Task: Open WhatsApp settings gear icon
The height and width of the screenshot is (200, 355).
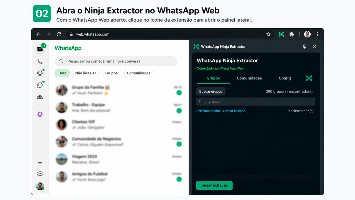Action: point(40,174)
